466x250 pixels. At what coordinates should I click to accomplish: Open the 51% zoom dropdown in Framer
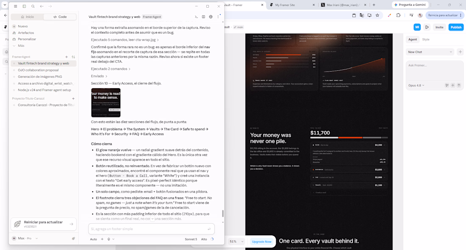tap(236, 242)
